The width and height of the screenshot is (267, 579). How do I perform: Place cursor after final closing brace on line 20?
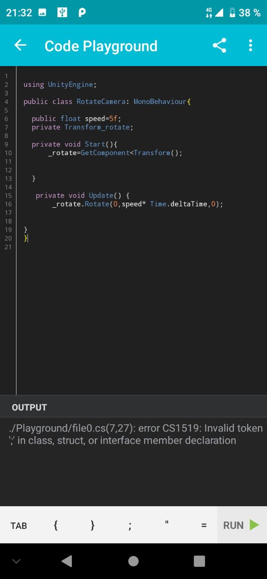click(x=28, y=238)
